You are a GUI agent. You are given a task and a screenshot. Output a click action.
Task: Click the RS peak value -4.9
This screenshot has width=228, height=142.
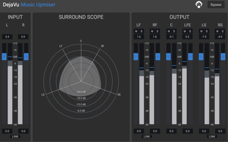[x=220, y=37]
